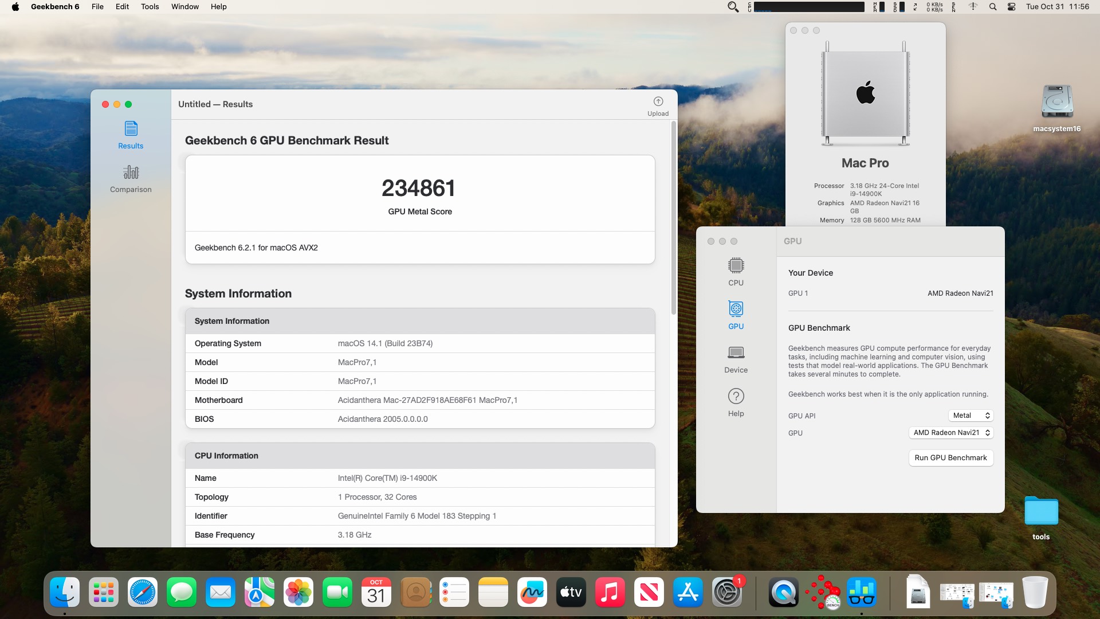Open System Settings from the Dock

[x=727, y=592]
